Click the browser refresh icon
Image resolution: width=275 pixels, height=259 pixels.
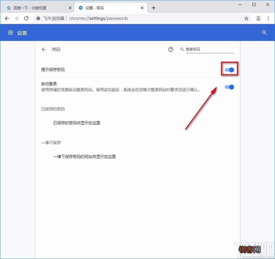click(26, 18)
